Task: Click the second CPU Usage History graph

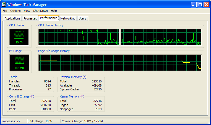Action: tap(161, 37)
